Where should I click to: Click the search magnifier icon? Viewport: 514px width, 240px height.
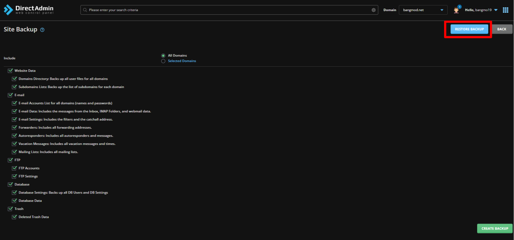coord(85,10)
